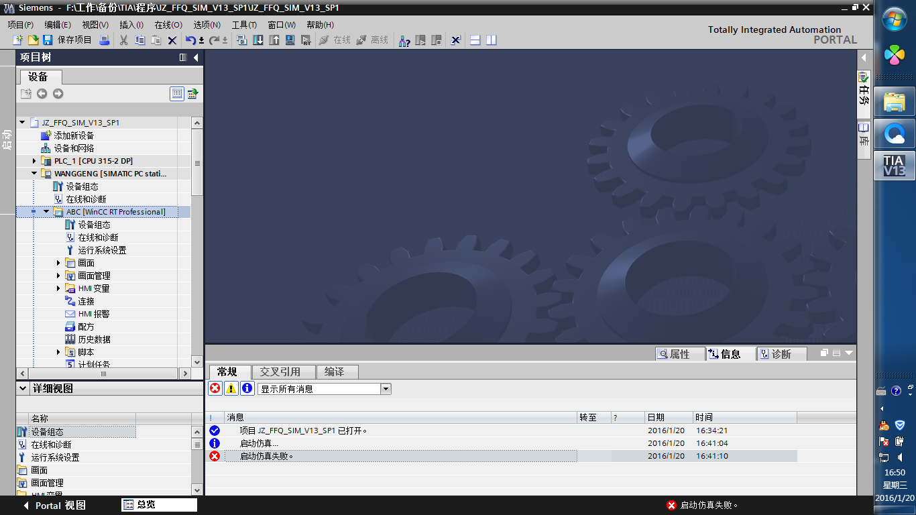The width and height of the screenshot is (916, 515).
Task: Open the 窗口(W) menu
Action: (x=282, y=25)
